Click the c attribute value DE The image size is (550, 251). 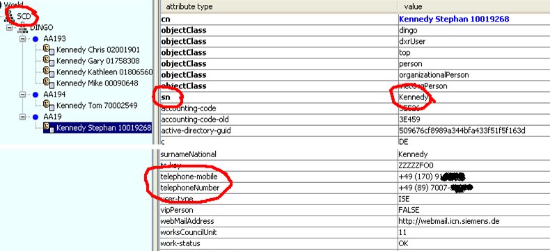click(403, 142)
